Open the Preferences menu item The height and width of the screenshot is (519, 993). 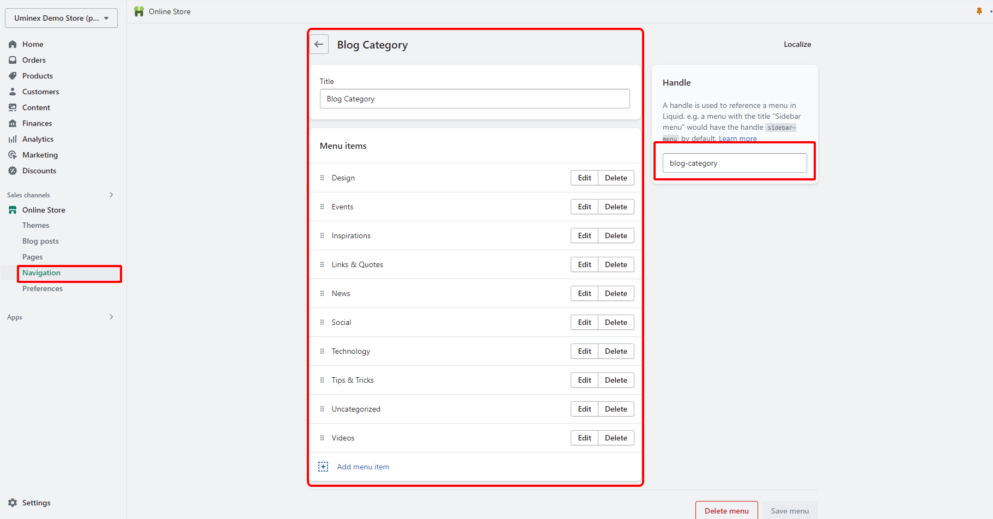[x=43, y=288]
